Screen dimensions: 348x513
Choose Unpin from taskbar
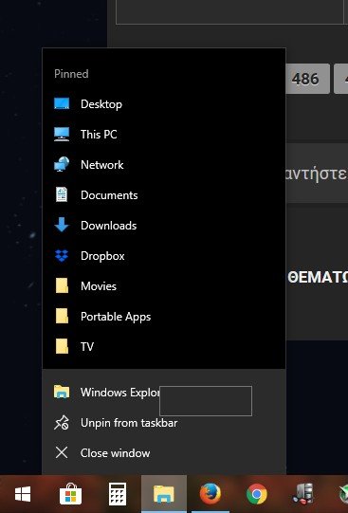coord(164,423)
